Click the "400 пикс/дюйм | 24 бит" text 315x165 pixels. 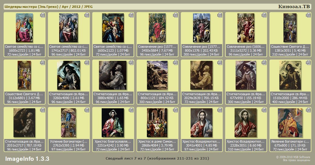290,102
